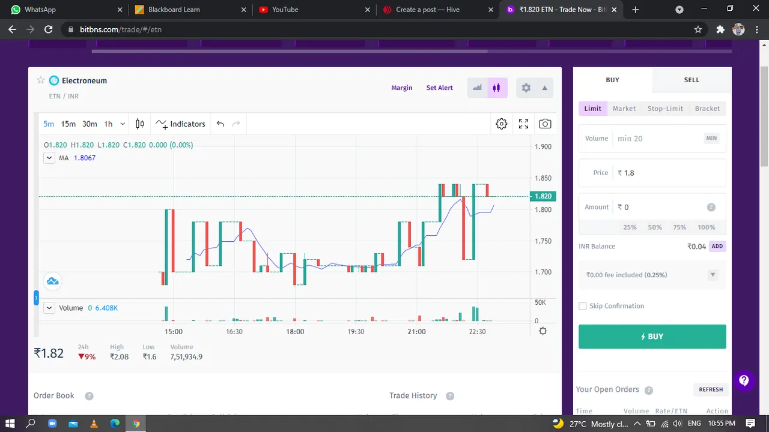This screenshot has width=769, height=432.
Task: Click the address bar URL
Action: coord(121,29)
